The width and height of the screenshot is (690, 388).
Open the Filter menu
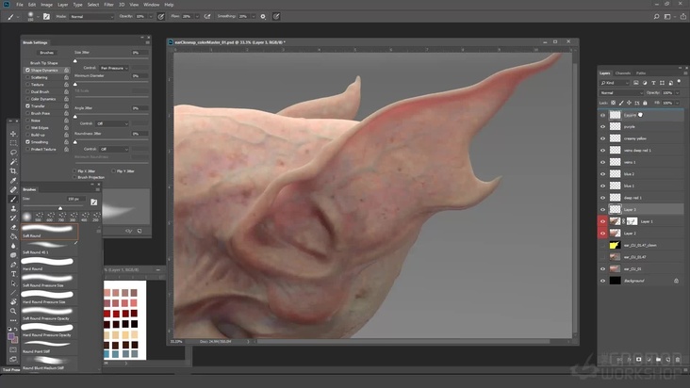coord(108,5)
